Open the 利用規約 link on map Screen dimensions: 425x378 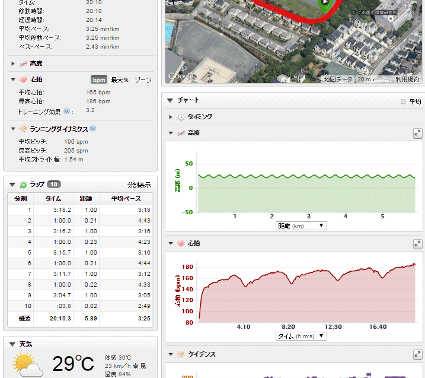pos(407,79)
